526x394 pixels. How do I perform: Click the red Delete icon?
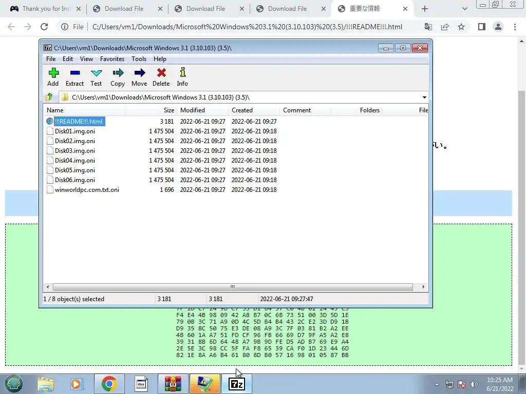coord(161,77)
